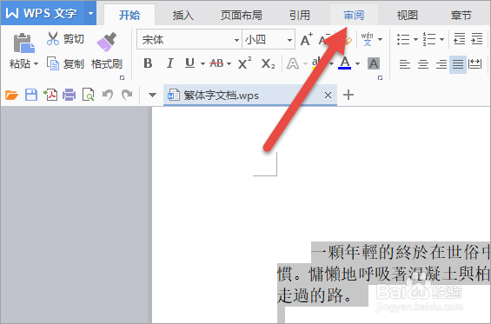Activate the Format Painter 格式刷

tap(107, 51)
